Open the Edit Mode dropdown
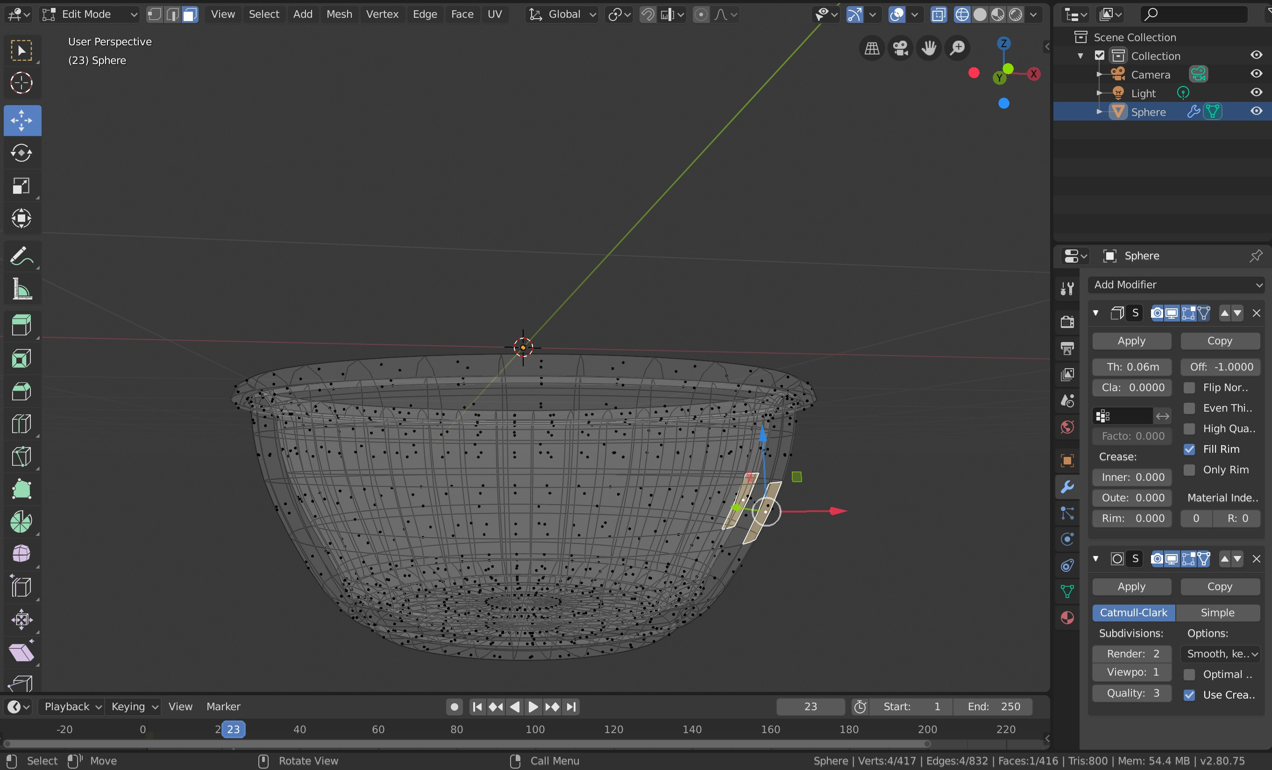1272x770 pixels. (90, 14)
